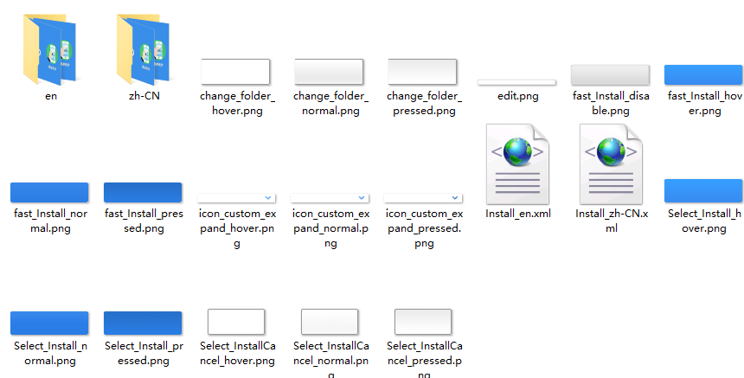Select Select_InstallCancel_pressed.png file
The image size is (744, 378).
coord(423,322)
